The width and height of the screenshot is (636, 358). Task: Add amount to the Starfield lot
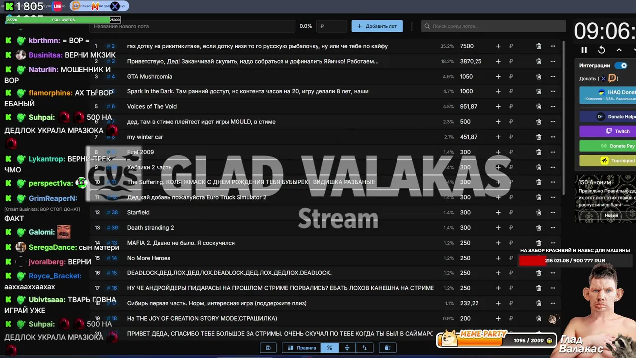tap(498, 213)
